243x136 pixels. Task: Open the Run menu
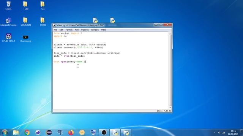click(77, 30)
